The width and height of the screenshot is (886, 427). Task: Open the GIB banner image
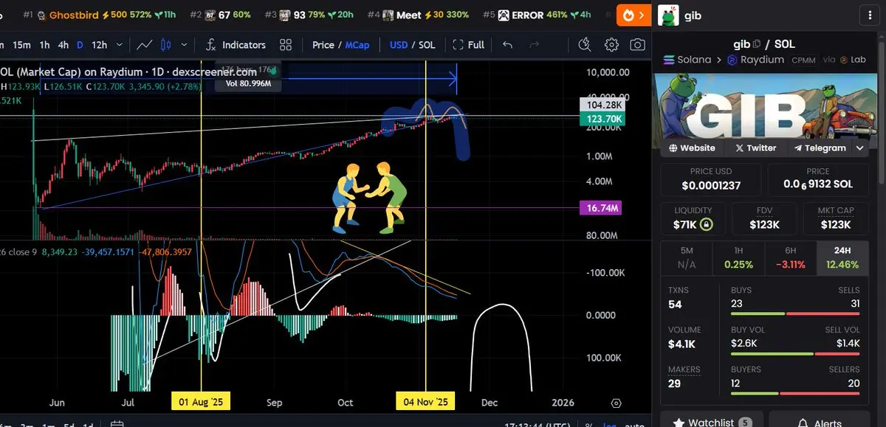point(766,106)
